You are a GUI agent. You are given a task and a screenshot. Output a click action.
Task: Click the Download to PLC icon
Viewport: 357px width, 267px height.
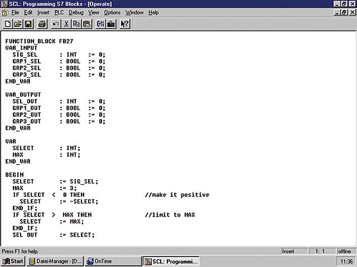[x=110, y=24]
